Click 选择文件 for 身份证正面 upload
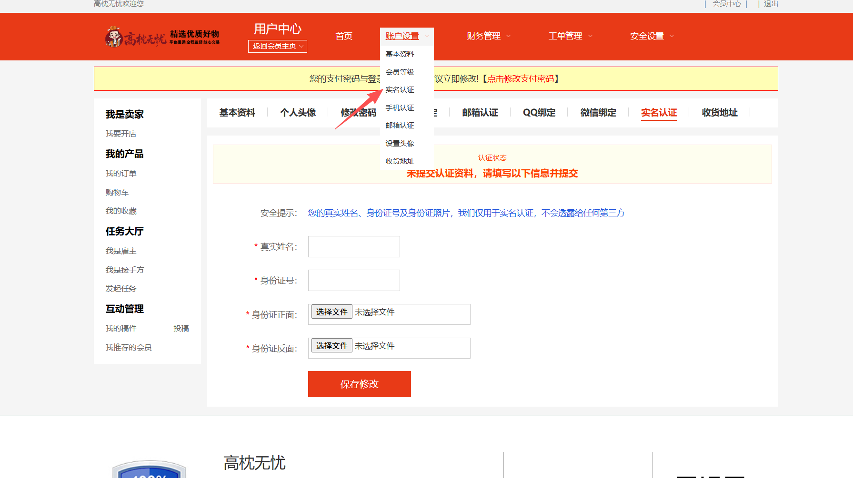 (331, 312)
